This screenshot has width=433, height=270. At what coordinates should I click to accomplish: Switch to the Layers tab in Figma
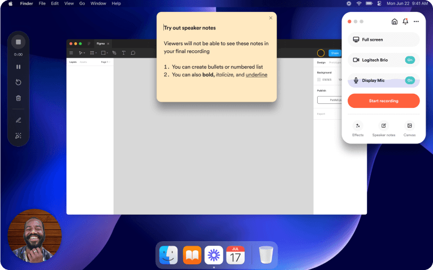pos(73,62)
